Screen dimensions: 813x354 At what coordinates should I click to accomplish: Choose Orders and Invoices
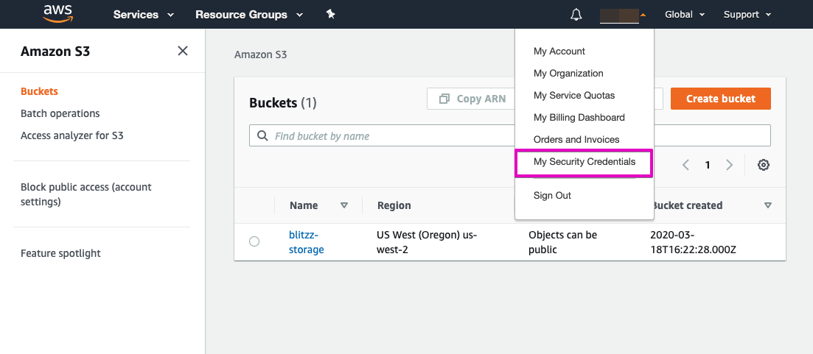pos(576,140)
